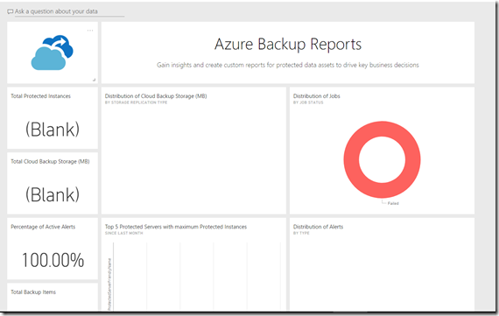Click the (Blank) value under Total Cloud Backup Storage
Screen dimensions: 499x316
[53, 194]
